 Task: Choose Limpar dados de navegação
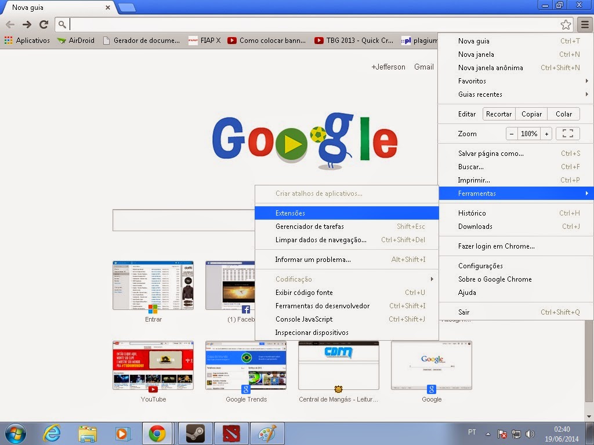(347, 239)
